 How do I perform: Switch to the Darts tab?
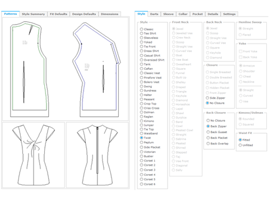pos(154,14)
